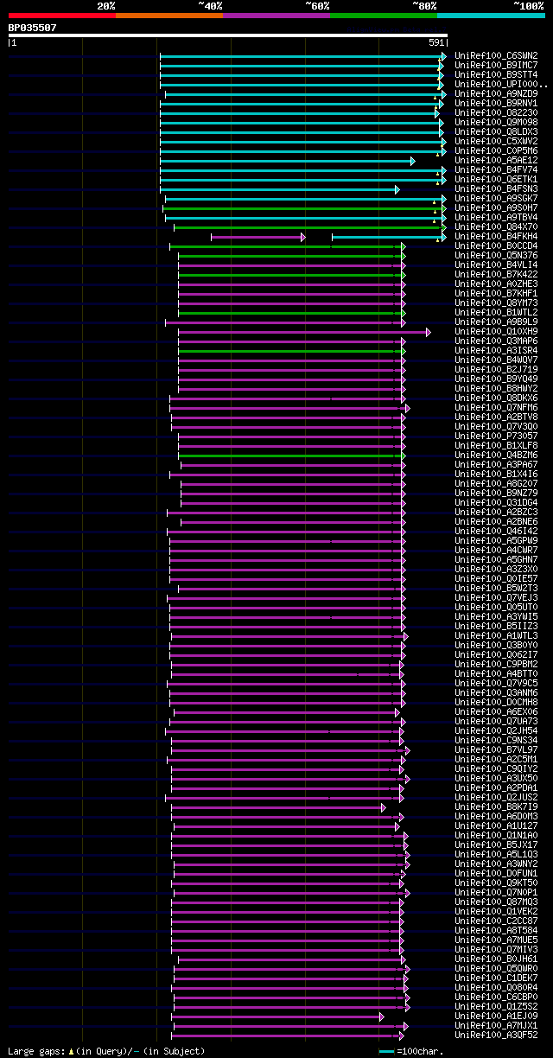Screen dimensions: 553x1058
Task: Select hit label UniRef100_Q2JH54
Action: tap(496, 730)
